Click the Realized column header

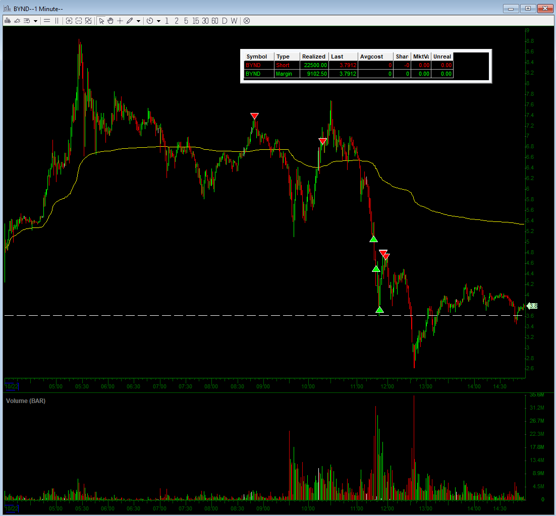pyautogui.click(x=314, y=56)
